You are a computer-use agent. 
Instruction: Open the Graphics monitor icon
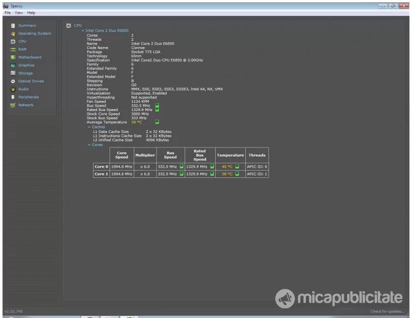pos(13,65)
